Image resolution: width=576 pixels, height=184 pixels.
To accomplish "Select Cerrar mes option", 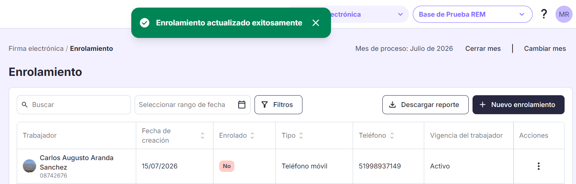I will [x=483, y=49].
